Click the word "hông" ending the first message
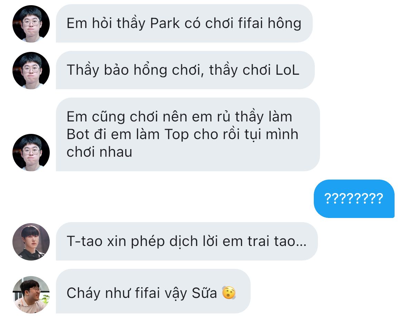407x319 pixels. (x=284, y=24)
